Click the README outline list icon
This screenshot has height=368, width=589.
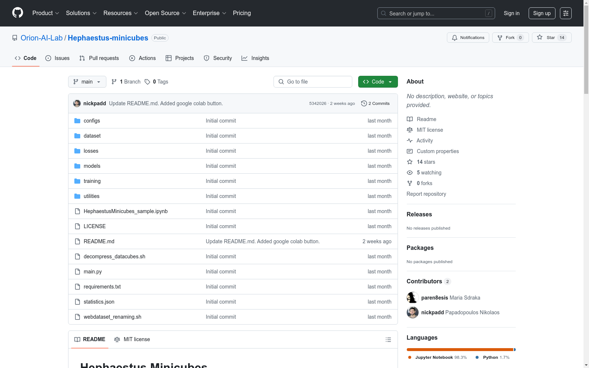click(x=388, y=340)
